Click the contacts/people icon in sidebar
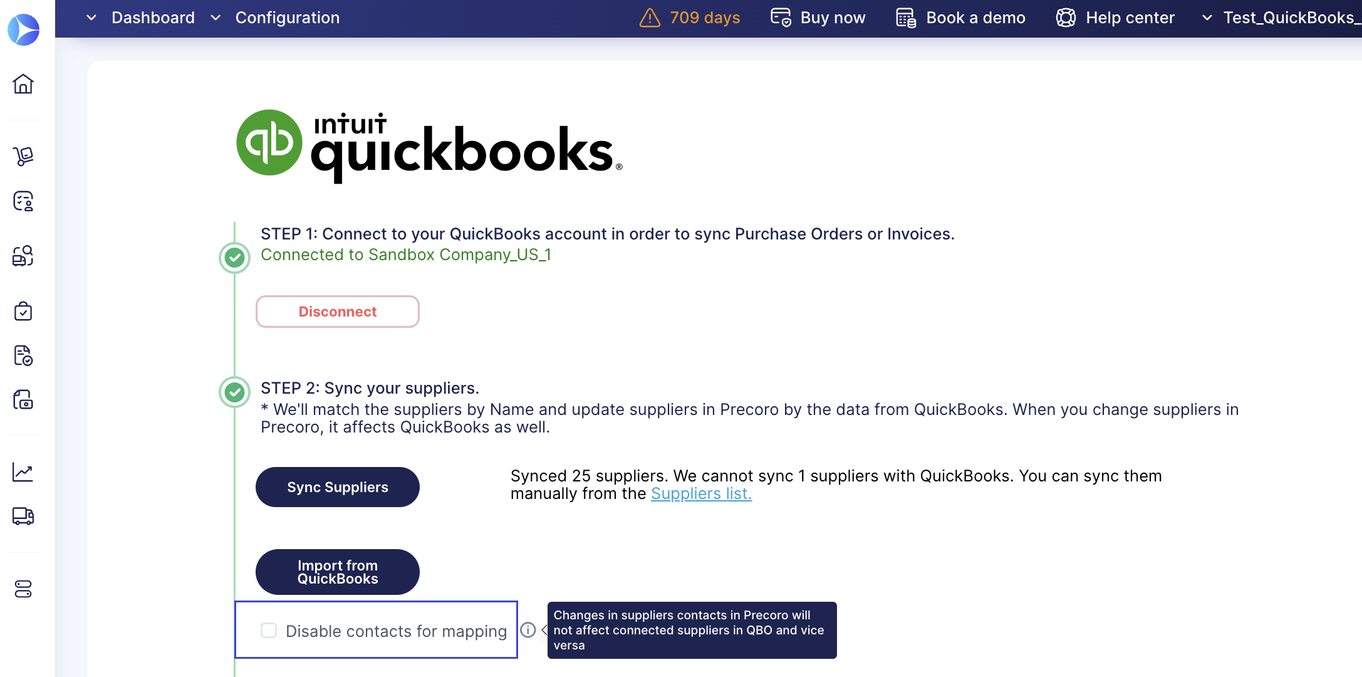Viewport: 1362px width, 677px height. tap(23, 201)
